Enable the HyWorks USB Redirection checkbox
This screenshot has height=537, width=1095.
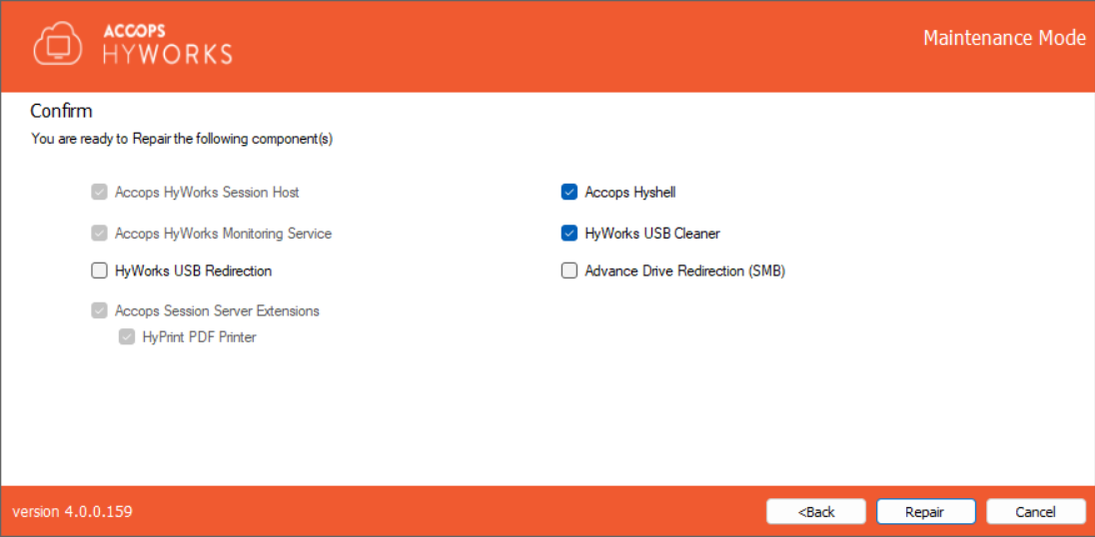click(99, 270)
